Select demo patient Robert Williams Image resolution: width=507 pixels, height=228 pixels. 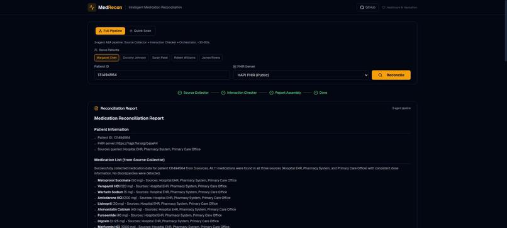[x=185, y=58]
